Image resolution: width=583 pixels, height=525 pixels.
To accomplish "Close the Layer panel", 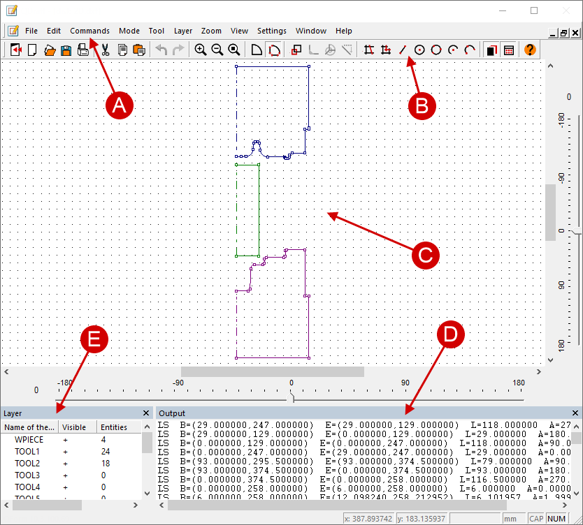I will [x=146, y=413].
